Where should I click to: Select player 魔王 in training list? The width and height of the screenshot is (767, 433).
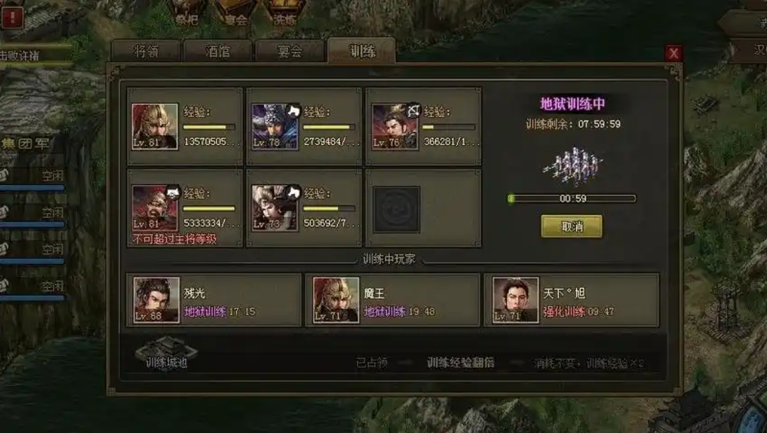click(393, 300)
